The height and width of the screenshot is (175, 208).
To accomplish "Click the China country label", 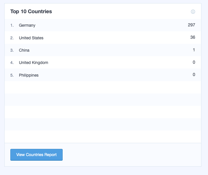I will (x=24, y=50).
